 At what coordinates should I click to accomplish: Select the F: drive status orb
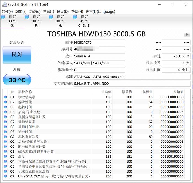pos(27,17)
